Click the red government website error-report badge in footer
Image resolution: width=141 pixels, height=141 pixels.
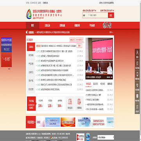tap(80, 137)
